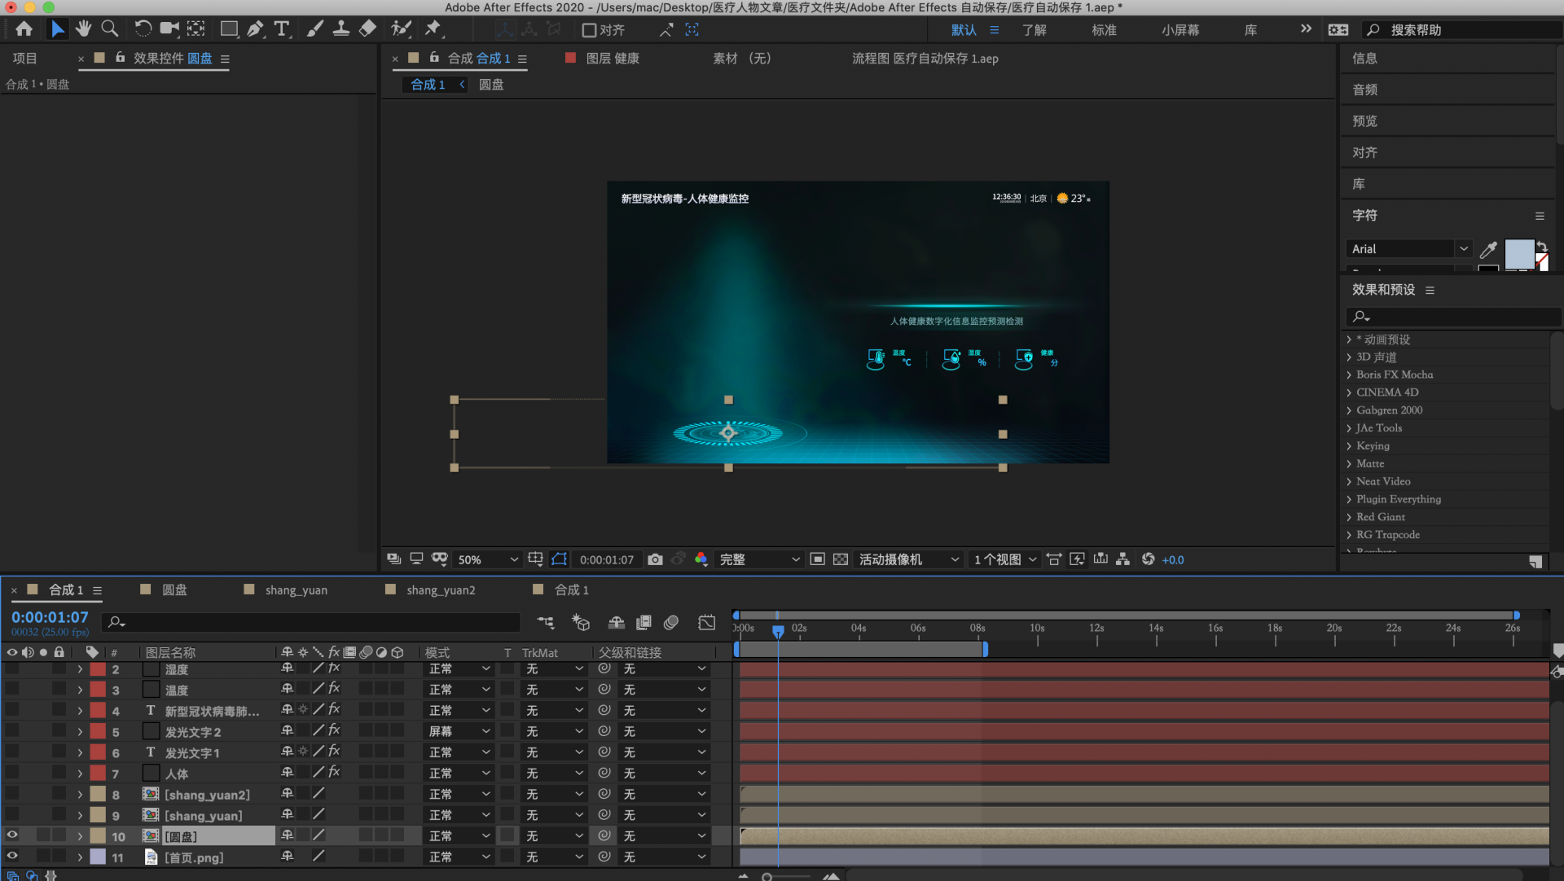The height and width of the screenshot is (881, 1564).
Task: Open the 信息 panel
Action: coord(1364,59)
